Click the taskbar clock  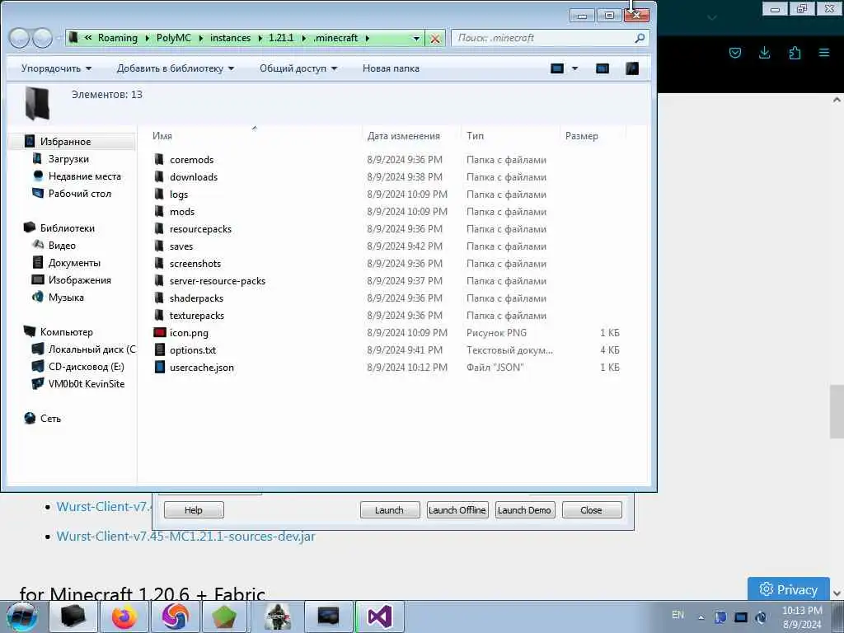(802, 617)
